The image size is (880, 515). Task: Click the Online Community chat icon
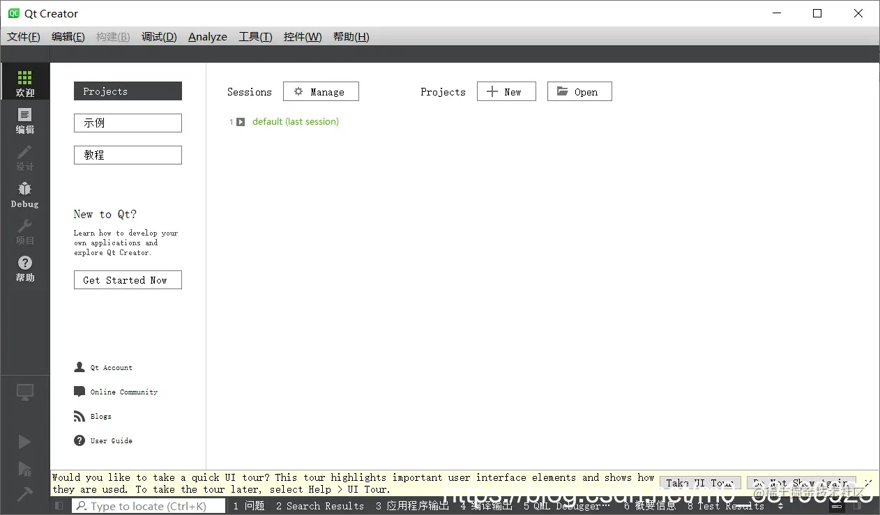point(79,392)
